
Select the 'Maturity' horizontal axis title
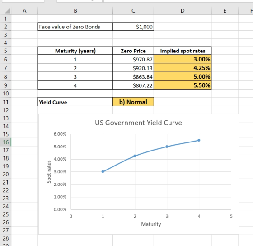[151, 224]
